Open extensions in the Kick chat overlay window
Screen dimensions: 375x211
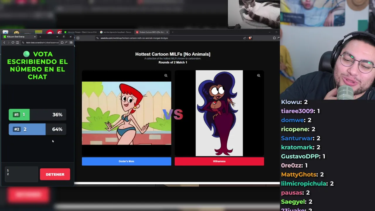pos(62,42)
